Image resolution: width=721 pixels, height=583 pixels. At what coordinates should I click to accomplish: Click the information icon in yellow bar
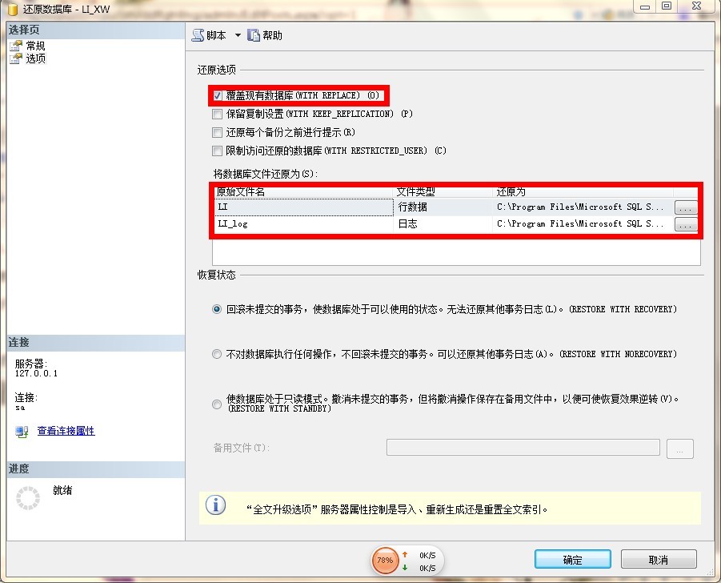215,505
